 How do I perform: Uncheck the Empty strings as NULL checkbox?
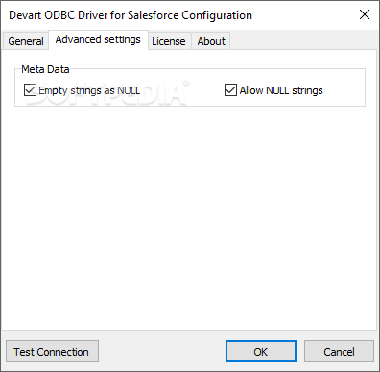pos(30,90)
